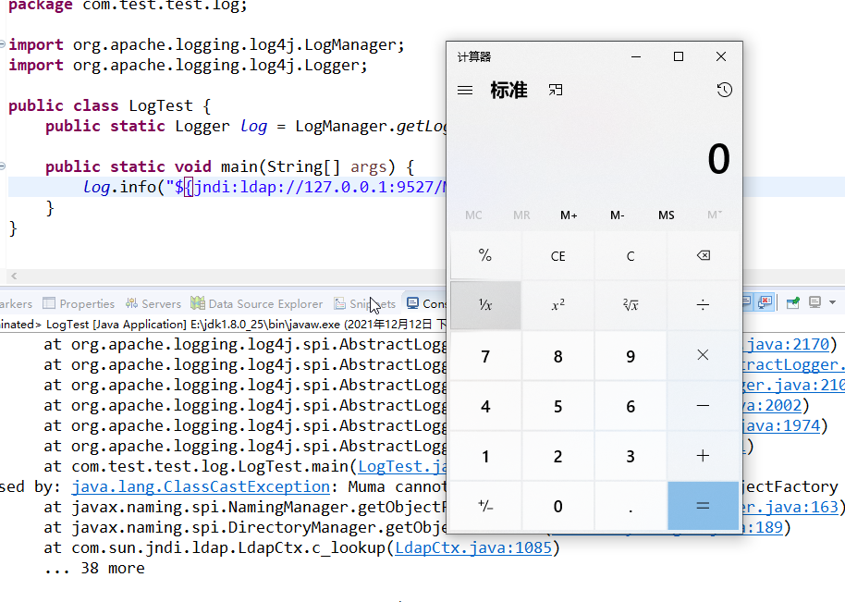Toggle show console on standard error change
Screen dimensions: 845x602
765,302
